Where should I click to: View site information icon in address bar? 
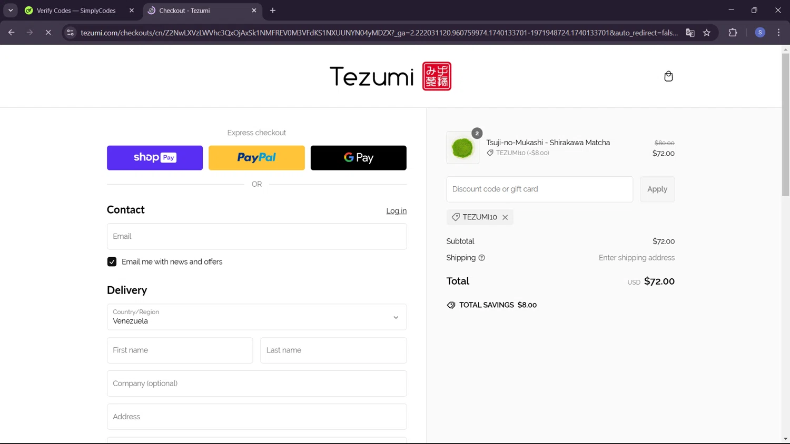[71, 33]
